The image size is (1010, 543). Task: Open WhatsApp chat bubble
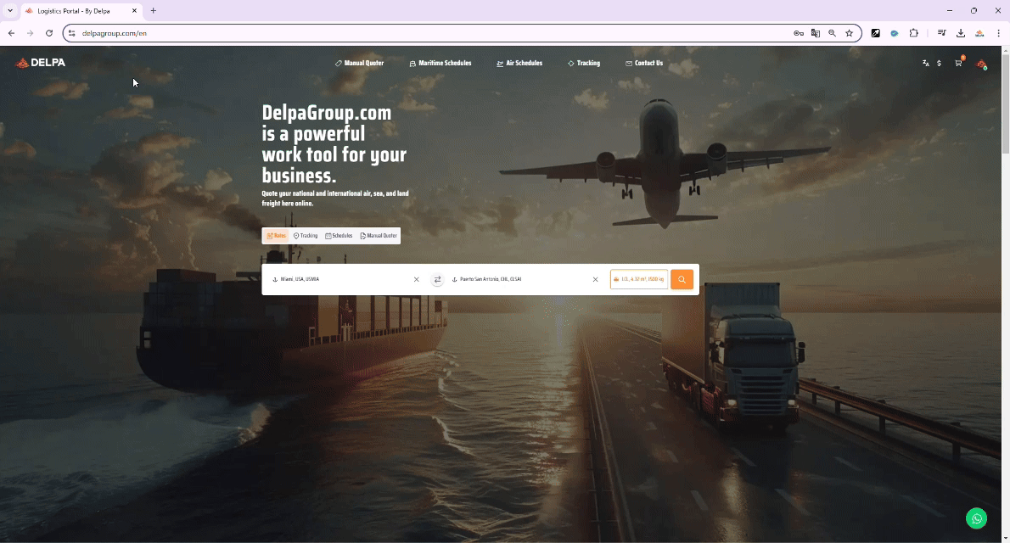click(977, 518)
